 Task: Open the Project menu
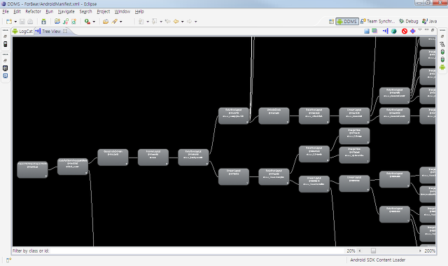pyautogui.click(x=104, y=12)
